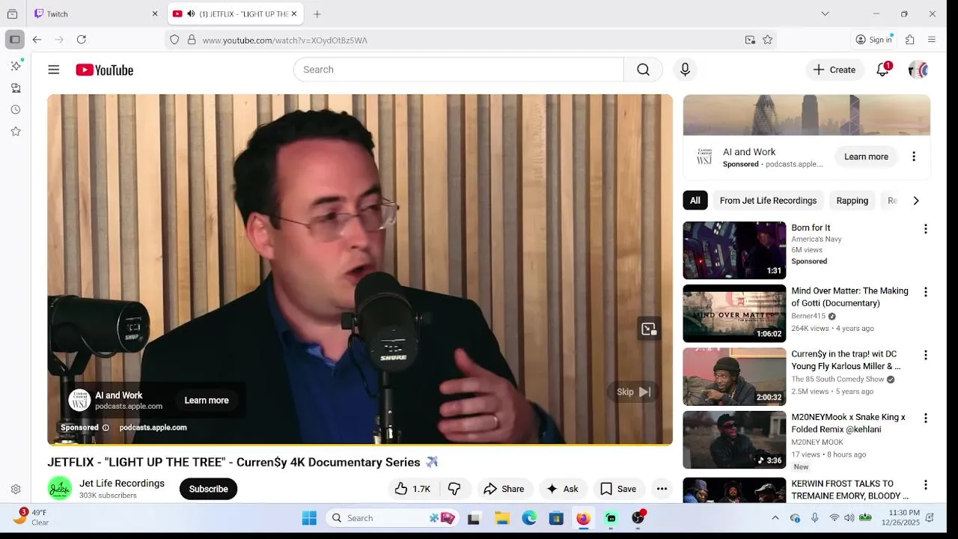Bookmark this page with star icon
The image size is (958, 539).
767,40
